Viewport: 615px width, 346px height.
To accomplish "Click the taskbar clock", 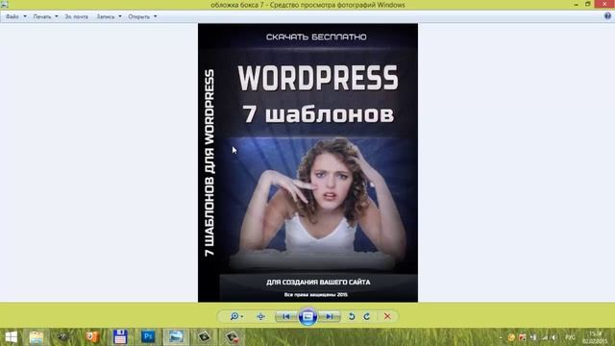I will pyautogui.click(x=596, y=337).
